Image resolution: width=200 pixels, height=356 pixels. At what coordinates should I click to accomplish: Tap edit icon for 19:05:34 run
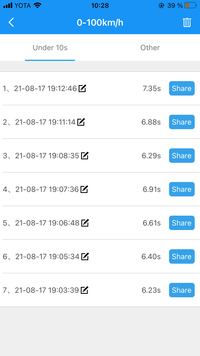point(85,256)
